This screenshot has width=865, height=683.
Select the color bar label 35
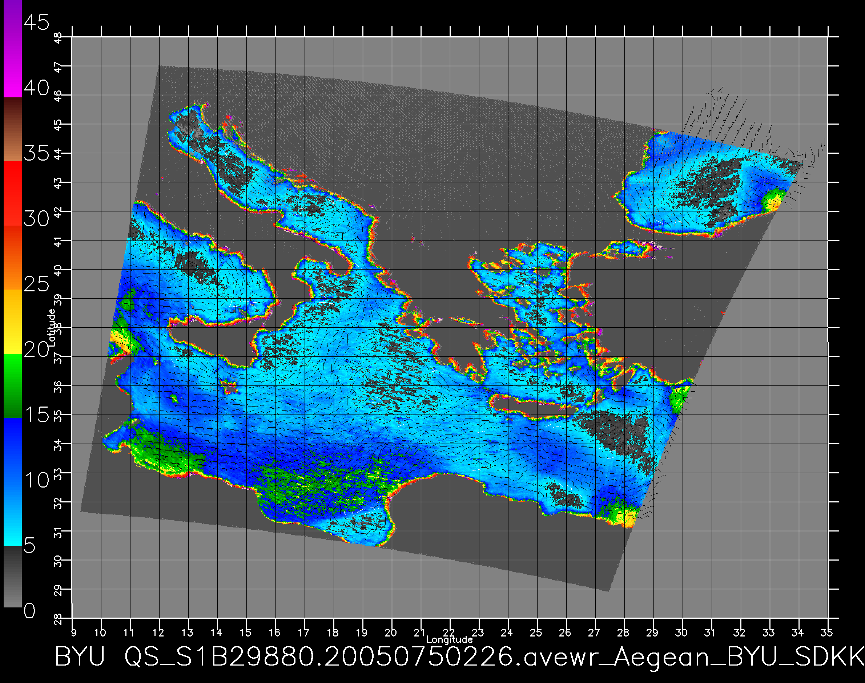tap(36, 153)
